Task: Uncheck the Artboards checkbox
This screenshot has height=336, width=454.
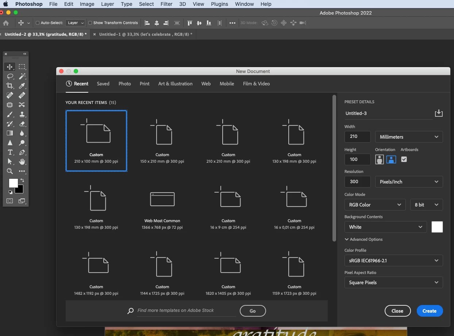Action: coord(404,159)
